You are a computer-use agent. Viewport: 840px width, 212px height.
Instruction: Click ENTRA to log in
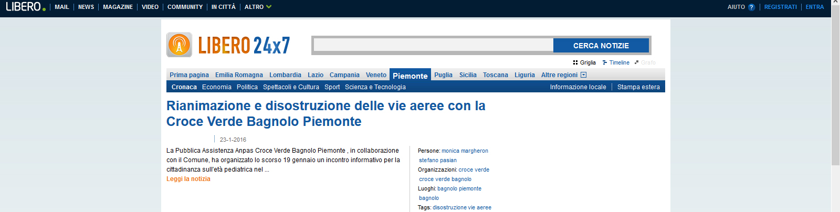tap(814, 7)
